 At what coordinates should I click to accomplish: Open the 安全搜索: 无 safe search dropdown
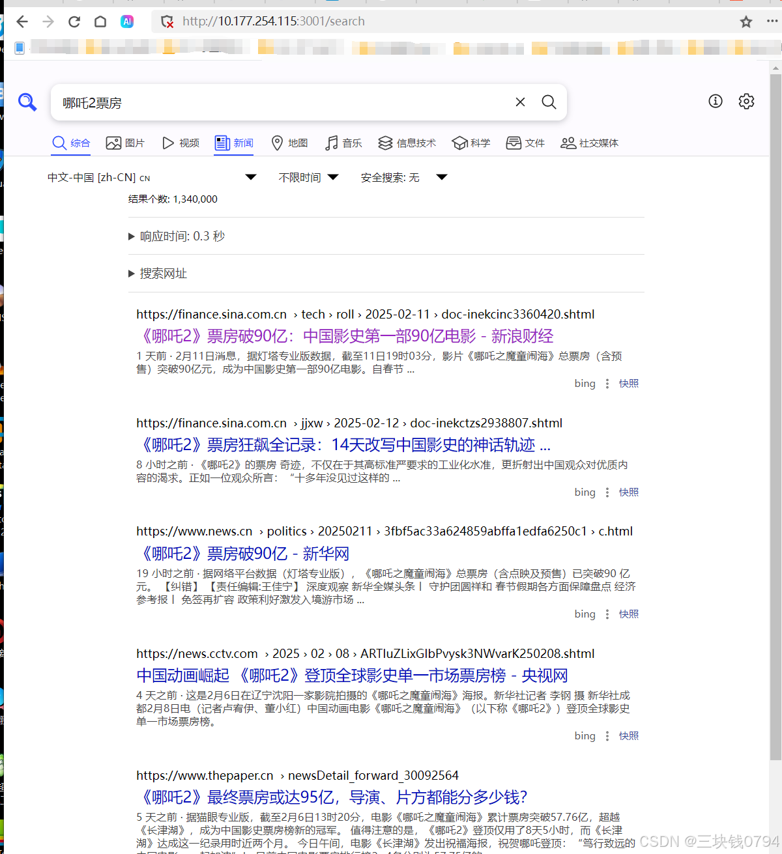[404, 177]
